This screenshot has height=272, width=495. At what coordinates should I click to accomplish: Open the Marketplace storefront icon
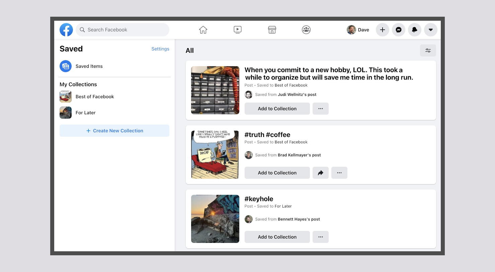point(272,30)
